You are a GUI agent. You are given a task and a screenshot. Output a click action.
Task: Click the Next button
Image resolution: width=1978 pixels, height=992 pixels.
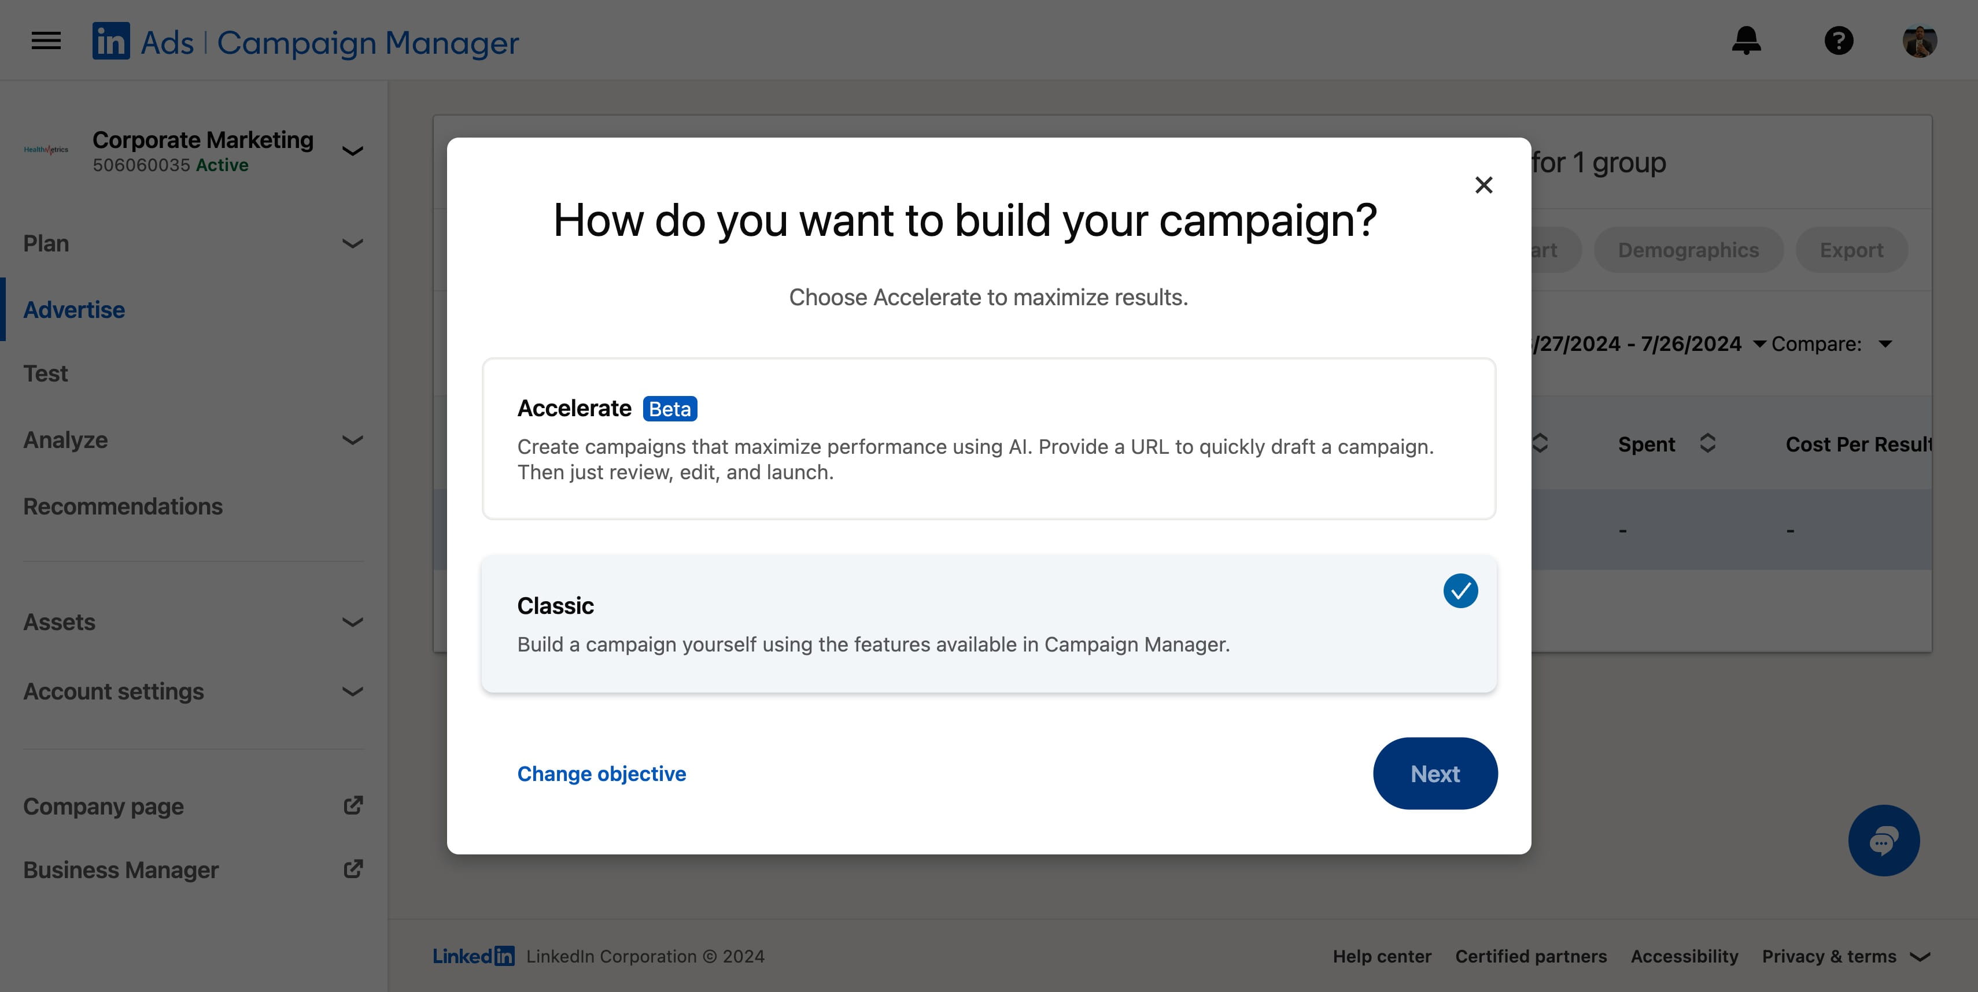pyautogui.click(x=1434, y=773)
